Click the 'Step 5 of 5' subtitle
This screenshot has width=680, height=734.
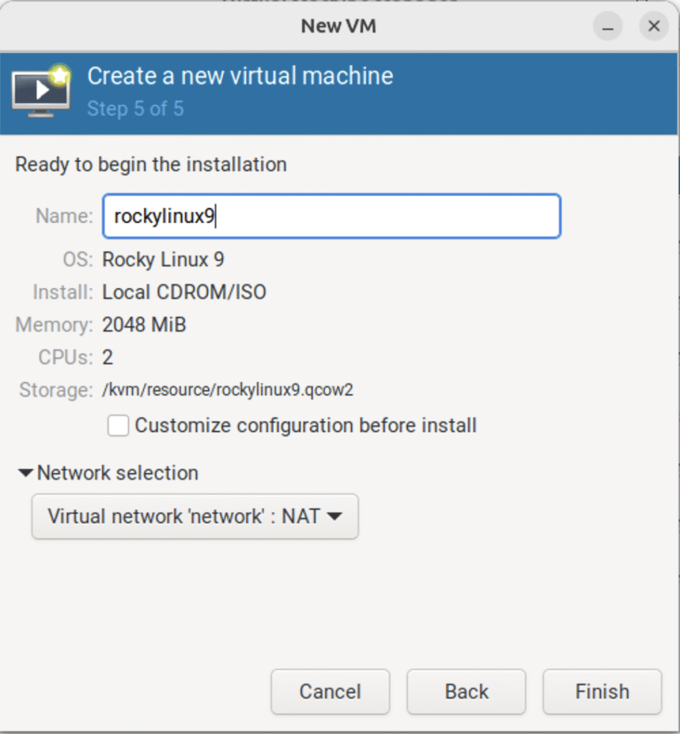click(136, 109)
